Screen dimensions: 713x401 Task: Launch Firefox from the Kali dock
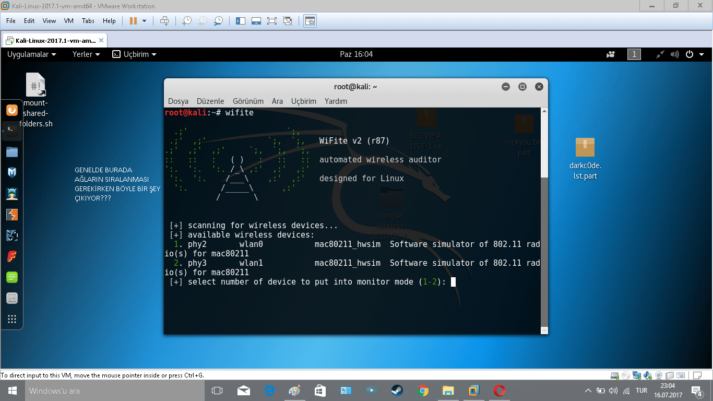pos(12,110)
